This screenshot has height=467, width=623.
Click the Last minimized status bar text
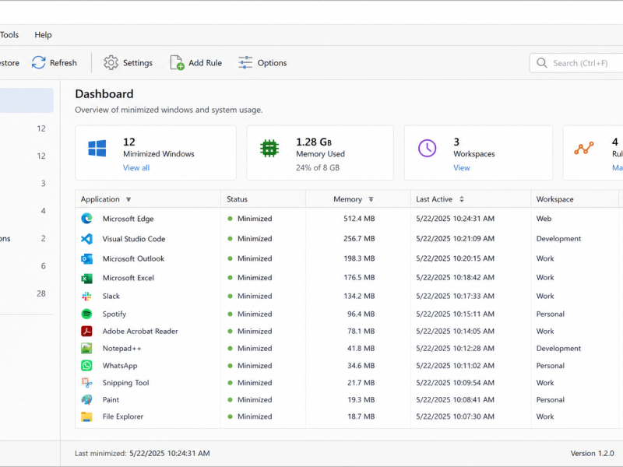pos(143,454)
